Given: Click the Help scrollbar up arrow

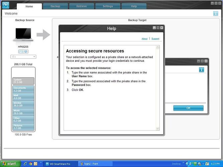Looking at the screenshot, I should pos(158,47).
